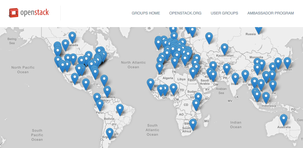Click the Indian Ocean label

pyautogui.click(x=236, y=125)
